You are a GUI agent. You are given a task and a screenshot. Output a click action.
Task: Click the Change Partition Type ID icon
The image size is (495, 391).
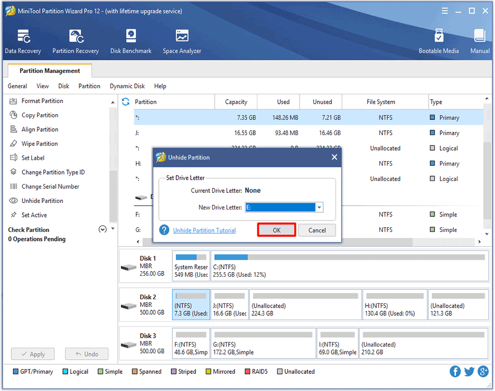(x=13, y=172)
